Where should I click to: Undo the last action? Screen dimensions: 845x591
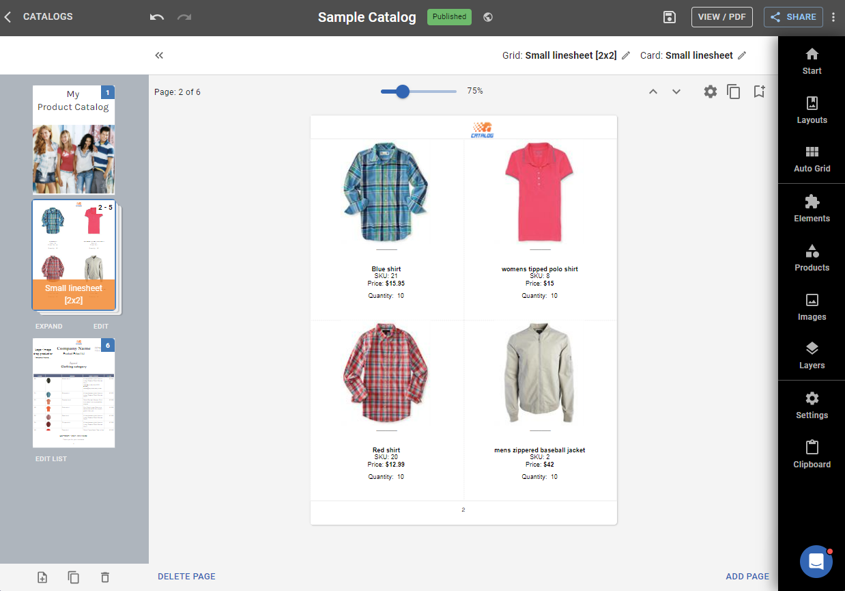tap(157, 17)
